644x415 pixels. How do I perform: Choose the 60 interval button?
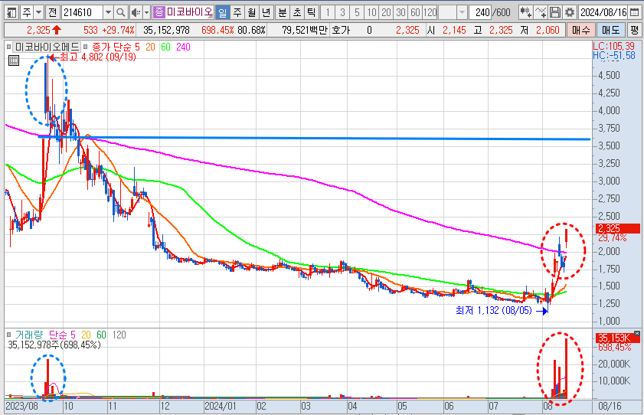point(415,12)
